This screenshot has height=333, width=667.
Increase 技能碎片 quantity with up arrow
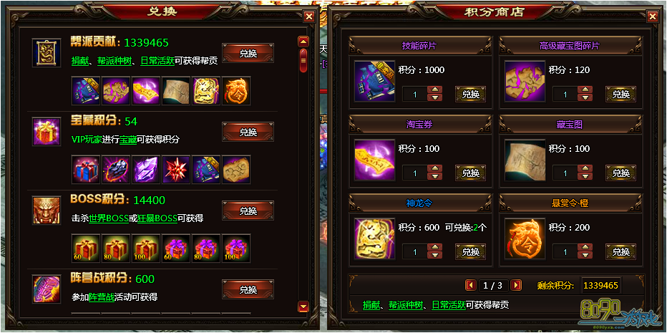tap(434, 90)
